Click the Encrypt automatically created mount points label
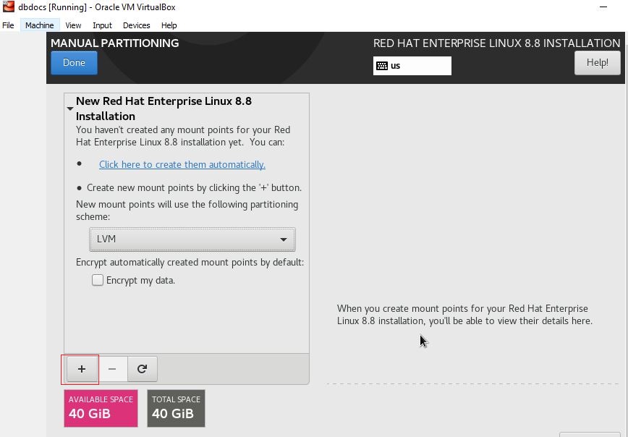This screenshot has width=628, height=437. tap(190, 263)
